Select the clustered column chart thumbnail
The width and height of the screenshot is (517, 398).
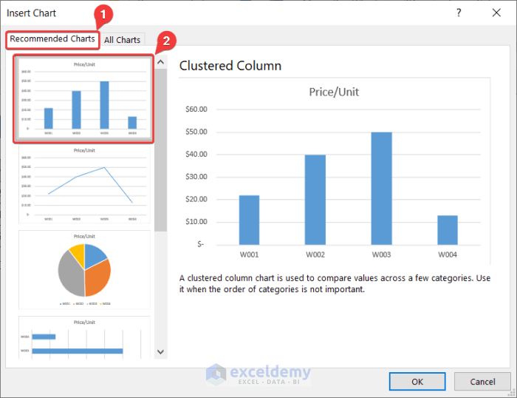coord(83,98)
